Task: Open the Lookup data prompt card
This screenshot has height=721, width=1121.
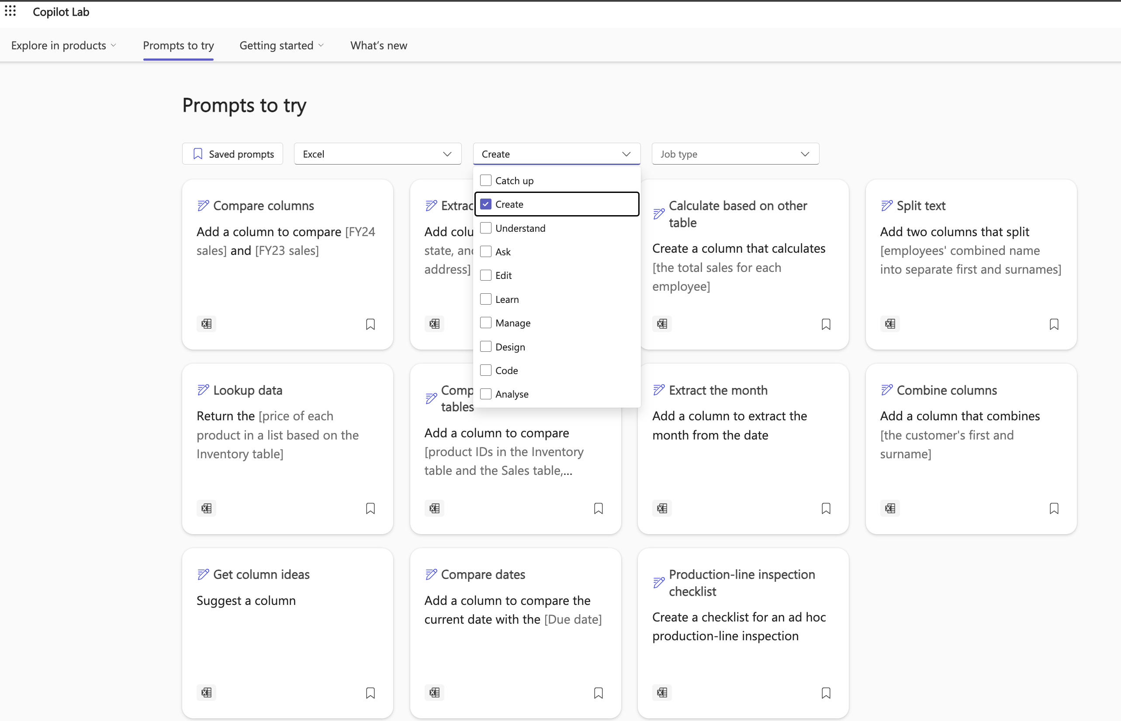Action: tap(287, 449)
